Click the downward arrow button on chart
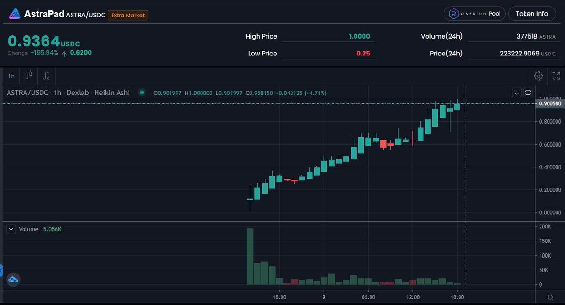Screen dimensions: 565x305 [x=517, y=93]
